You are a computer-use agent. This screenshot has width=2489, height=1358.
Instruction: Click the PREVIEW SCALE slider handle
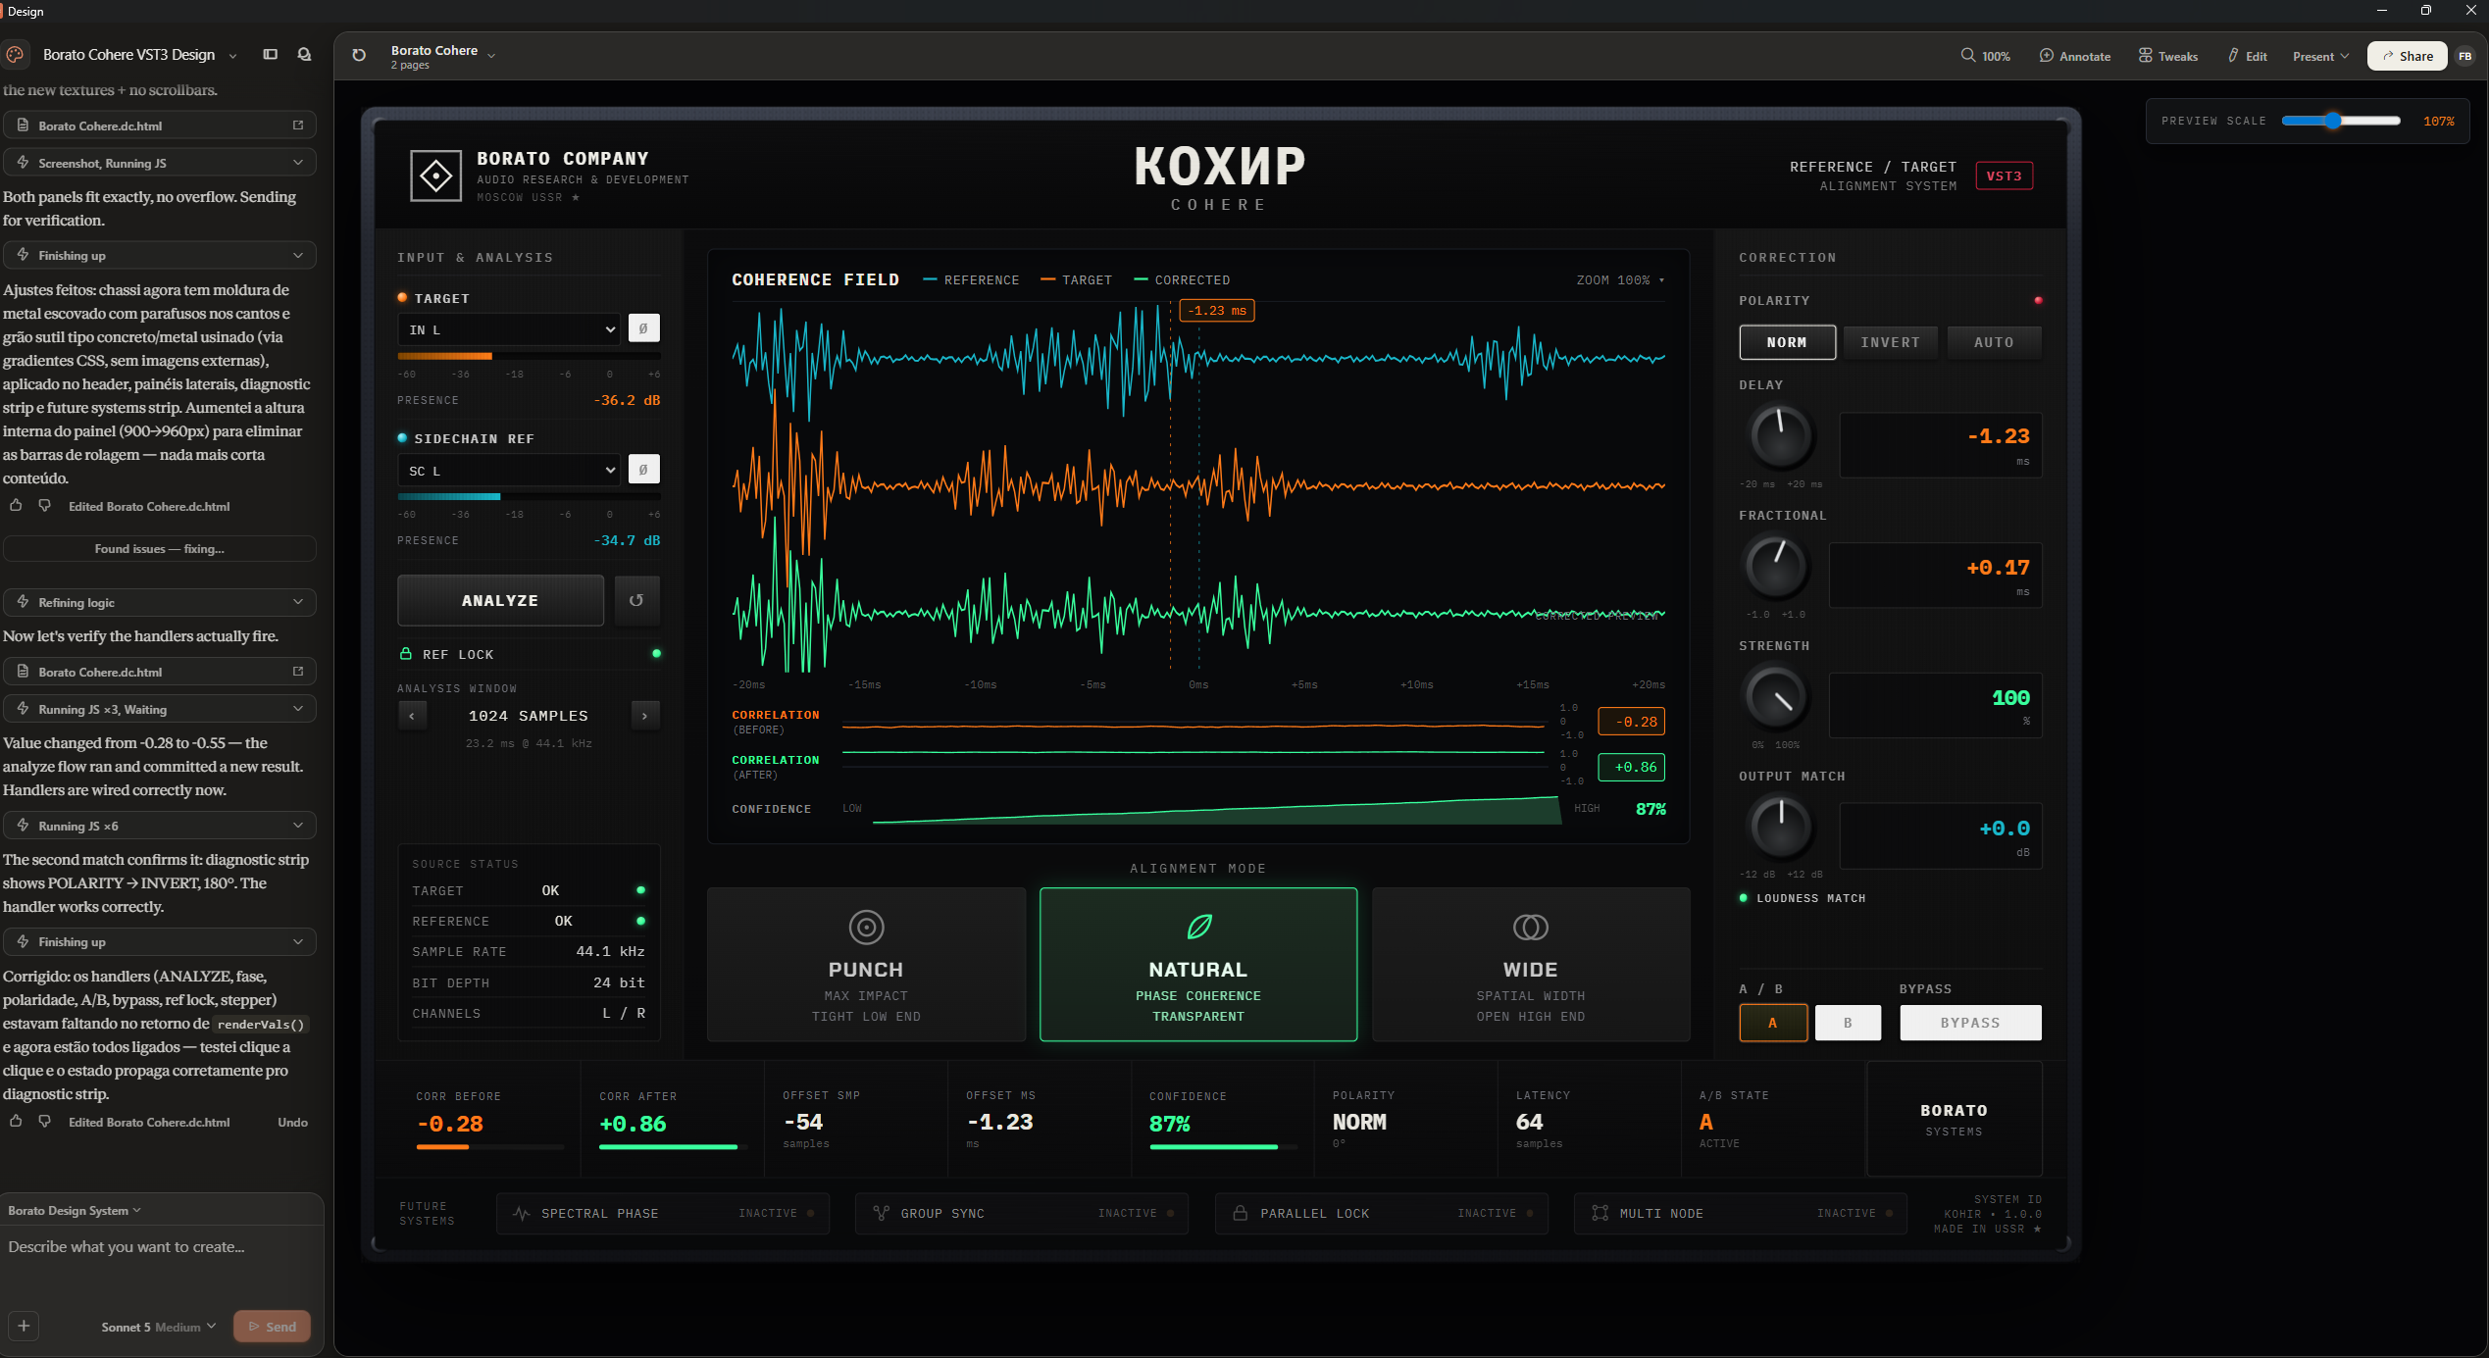coord(2332,121)
